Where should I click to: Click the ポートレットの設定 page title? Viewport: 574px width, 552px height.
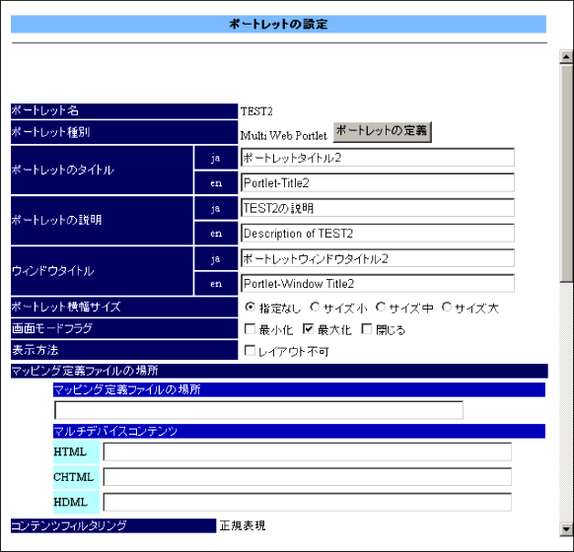coord(278,24)
